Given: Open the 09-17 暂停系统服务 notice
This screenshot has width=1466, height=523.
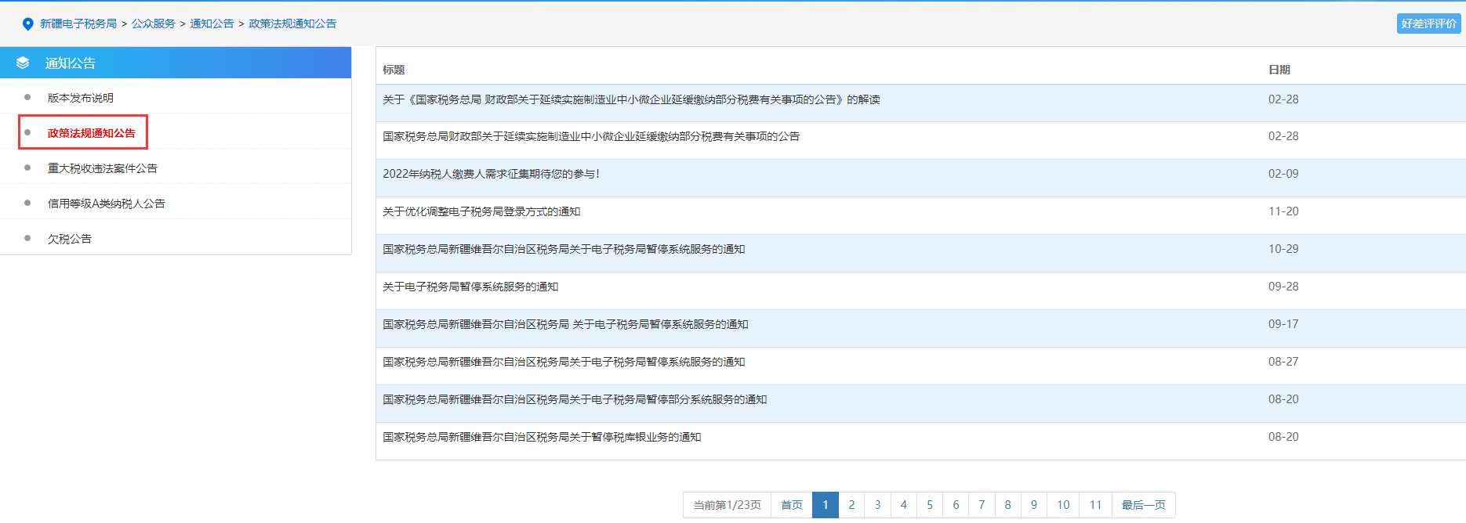Looking at the screenshot, I should [565, 324].
